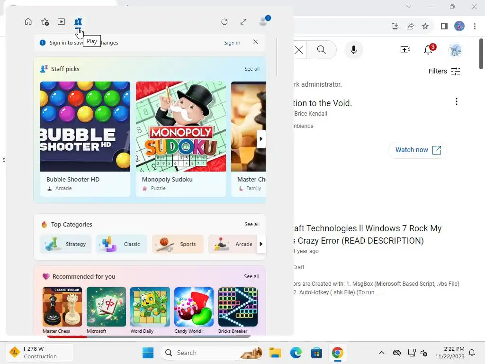This screenshot has height=364, width=485.
Task: Open more options for Void video
Action: pyautogui.click(x=457, y=101)
